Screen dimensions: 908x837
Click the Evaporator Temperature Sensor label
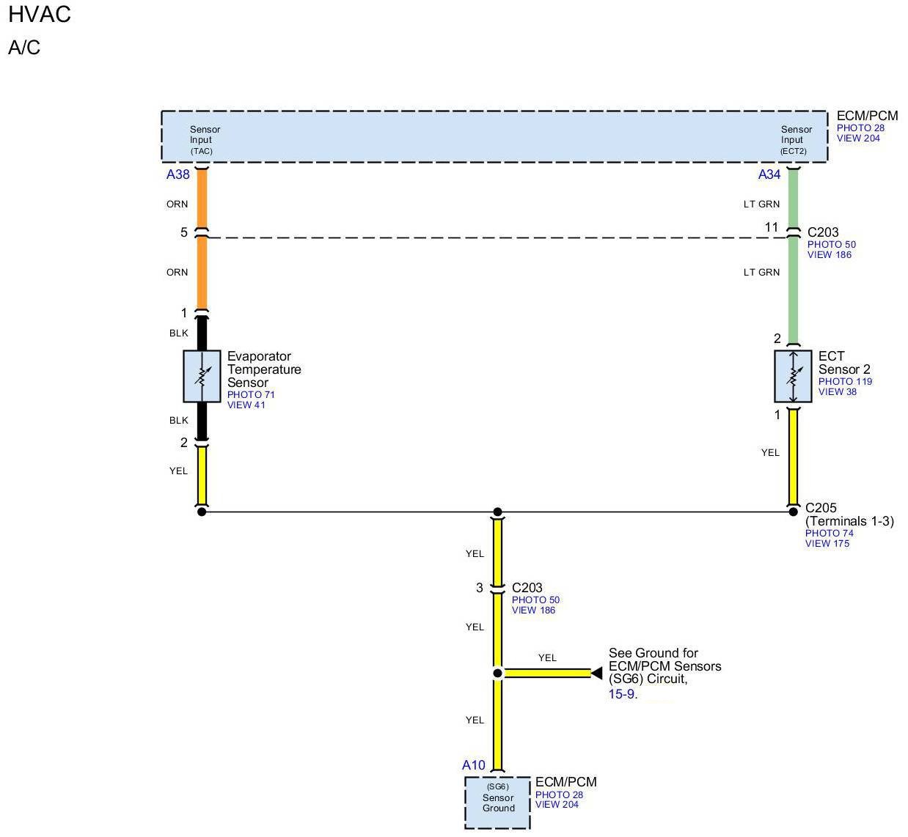tap(264, 369)
